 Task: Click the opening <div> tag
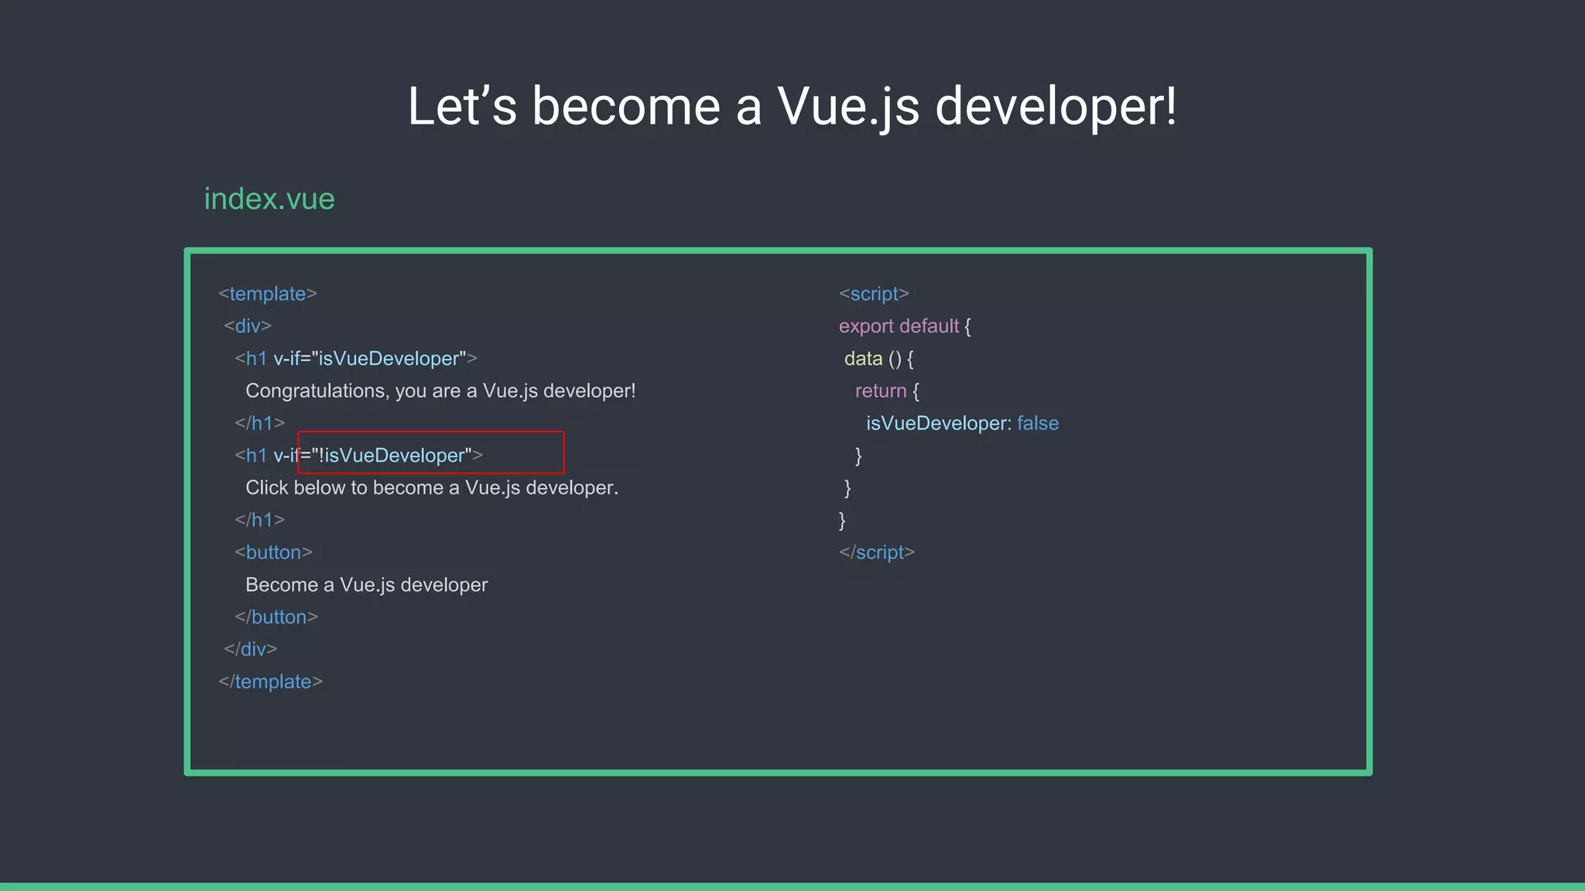(248, 326)
